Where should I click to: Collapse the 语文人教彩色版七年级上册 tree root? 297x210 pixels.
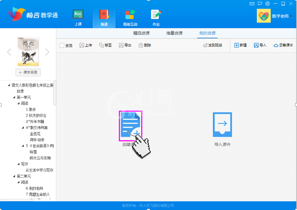pos(9,85)
